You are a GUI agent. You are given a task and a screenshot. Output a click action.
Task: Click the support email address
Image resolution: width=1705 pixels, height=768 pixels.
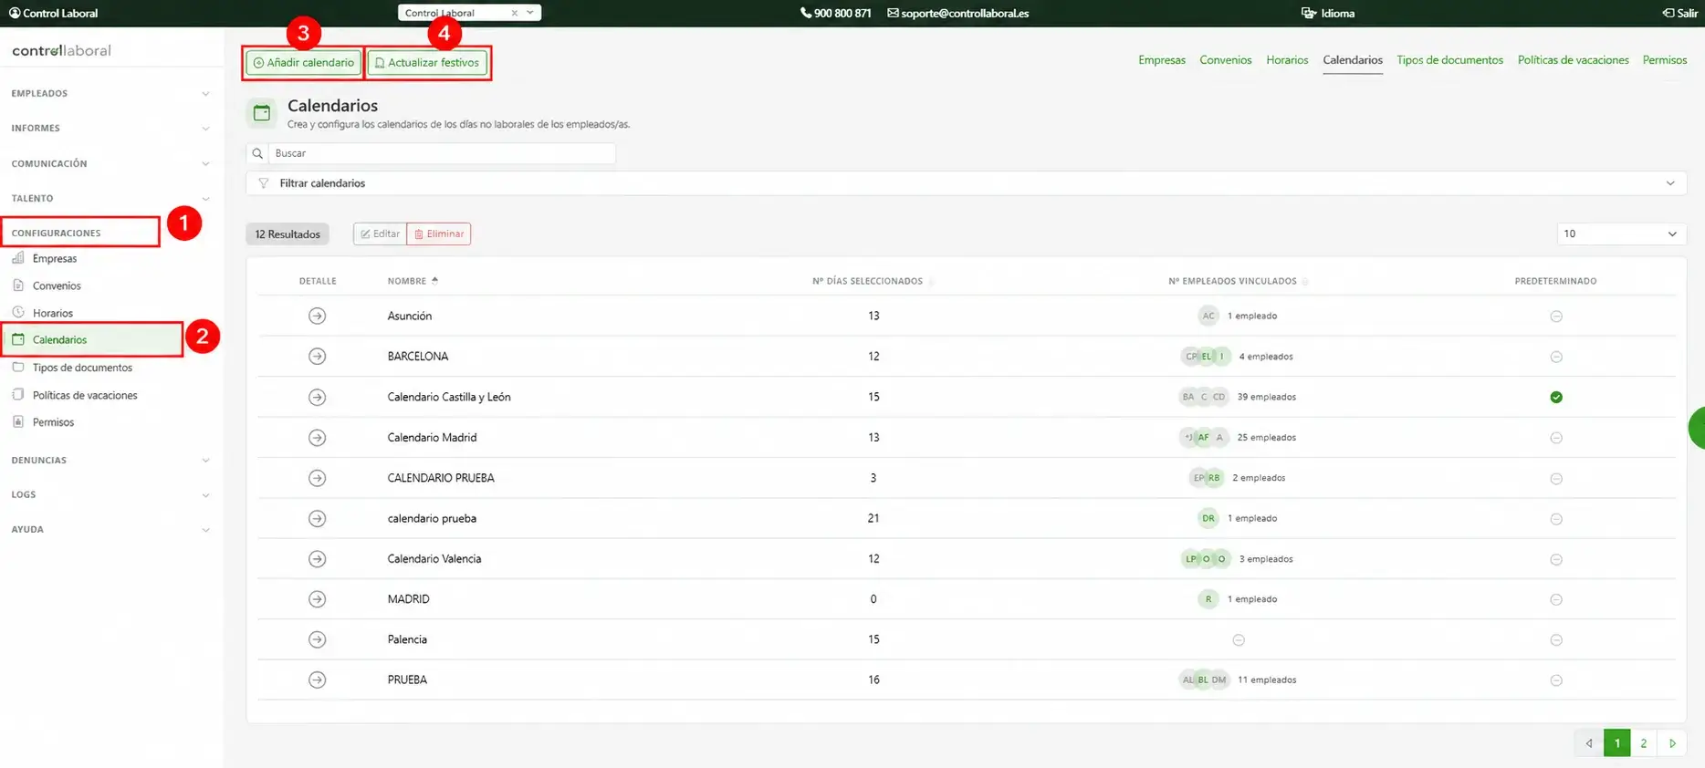coord(965,13)
